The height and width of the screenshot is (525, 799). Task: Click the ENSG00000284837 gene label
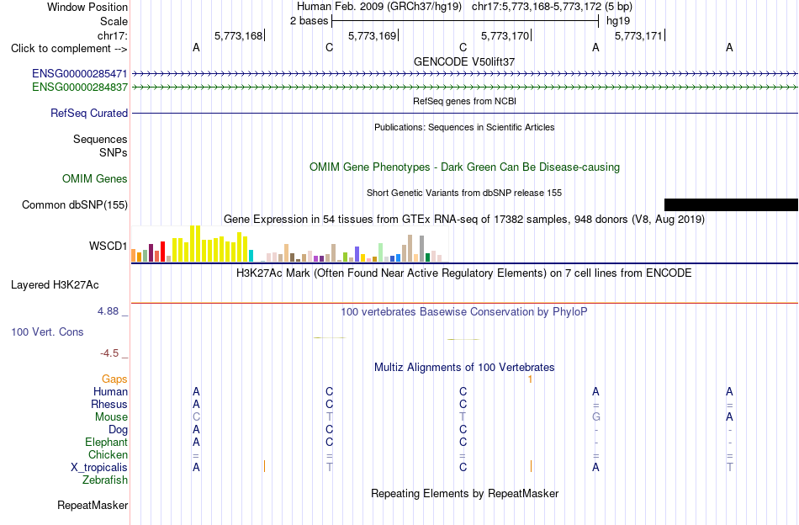point(80,87)
